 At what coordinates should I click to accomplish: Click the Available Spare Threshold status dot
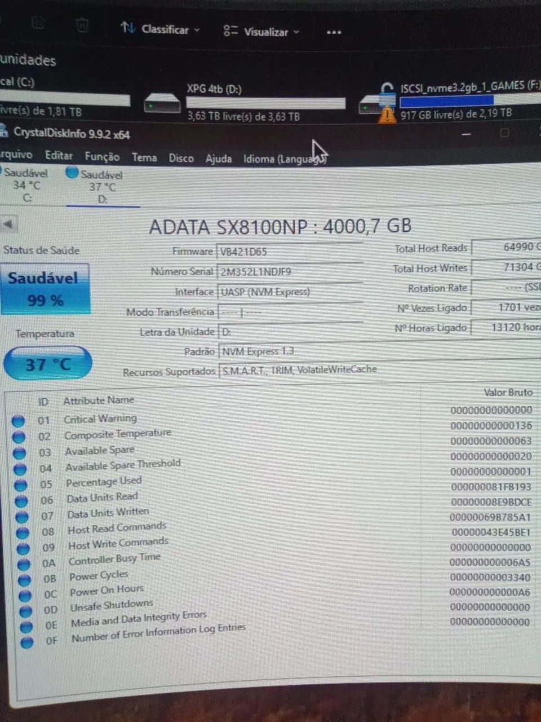[x=20, y=469]
